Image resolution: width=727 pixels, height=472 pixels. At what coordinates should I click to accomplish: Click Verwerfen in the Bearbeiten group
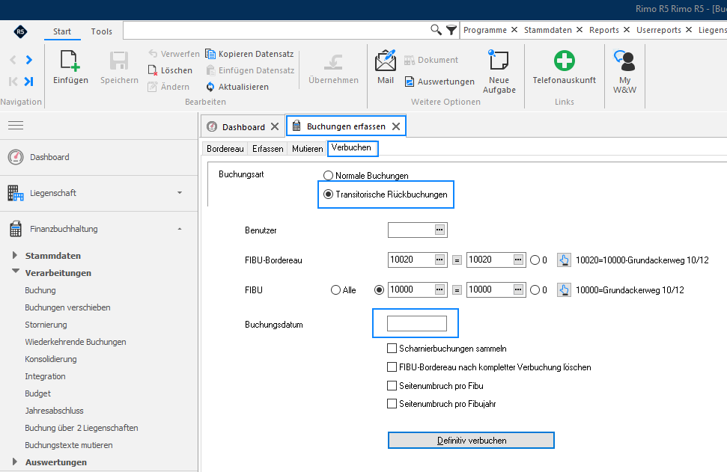point(174,54)
